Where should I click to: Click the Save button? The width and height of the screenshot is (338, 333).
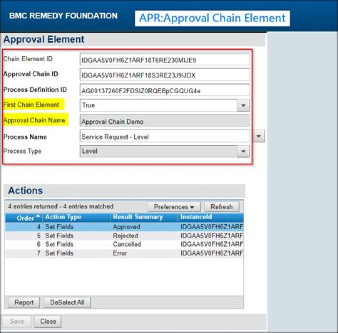click(x=17, y=321)
